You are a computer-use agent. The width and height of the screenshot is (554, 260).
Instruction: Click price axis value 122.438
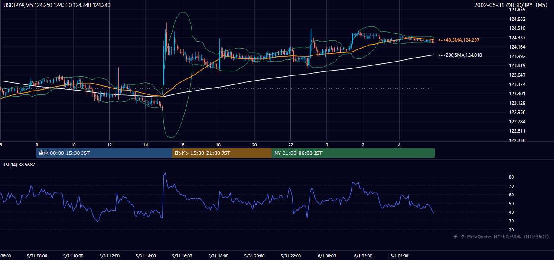point(517,140)
